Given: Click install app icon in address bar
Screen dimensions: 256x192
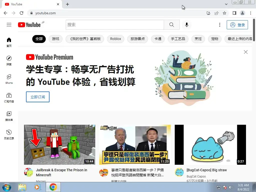Looking at the screenshot, I should click(x=208, y=13).
